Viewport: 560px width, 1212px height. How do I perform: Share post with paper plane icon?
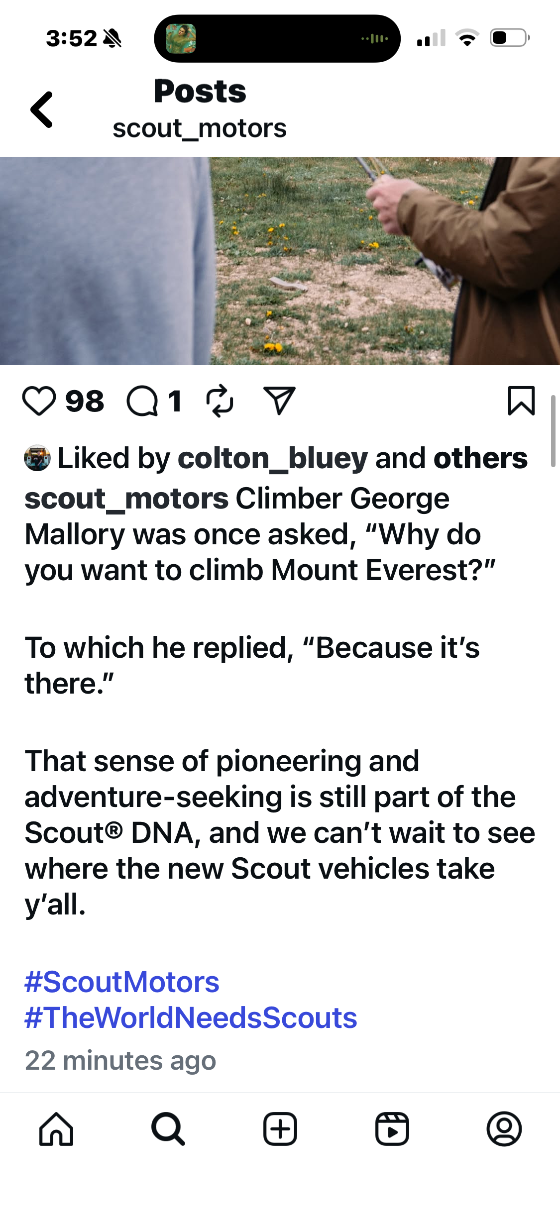click(x=279, y=401)
